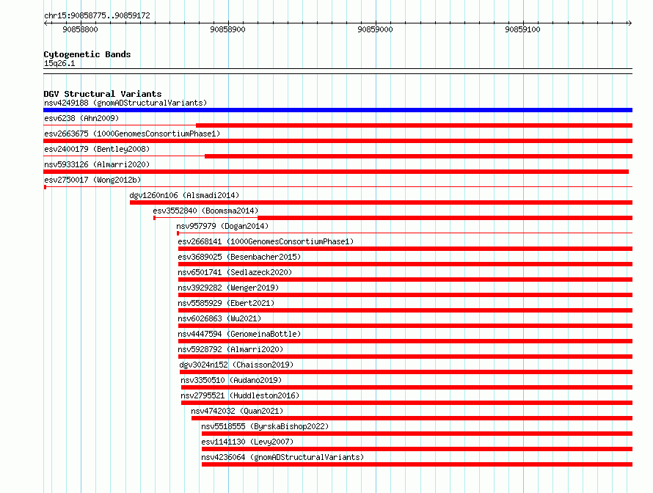Click the red bar under nsv4742032

(x=412, y=418)
